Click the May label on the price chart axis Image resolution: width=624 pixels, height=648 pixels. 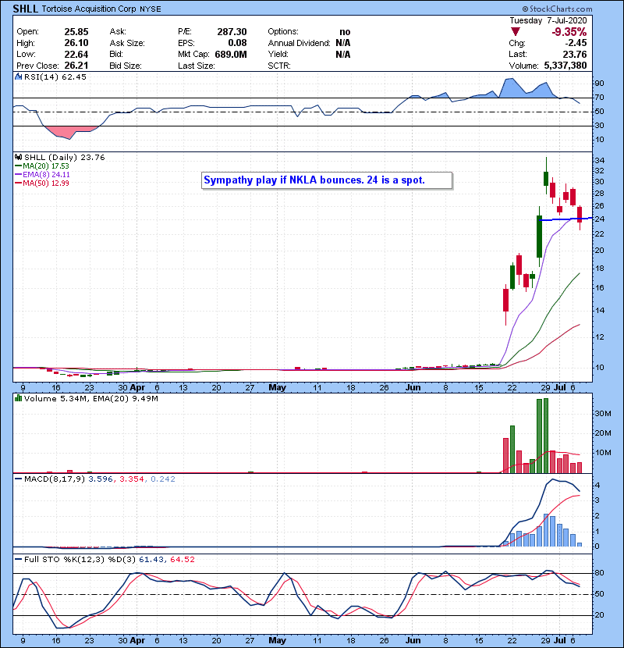coord(277,388)
